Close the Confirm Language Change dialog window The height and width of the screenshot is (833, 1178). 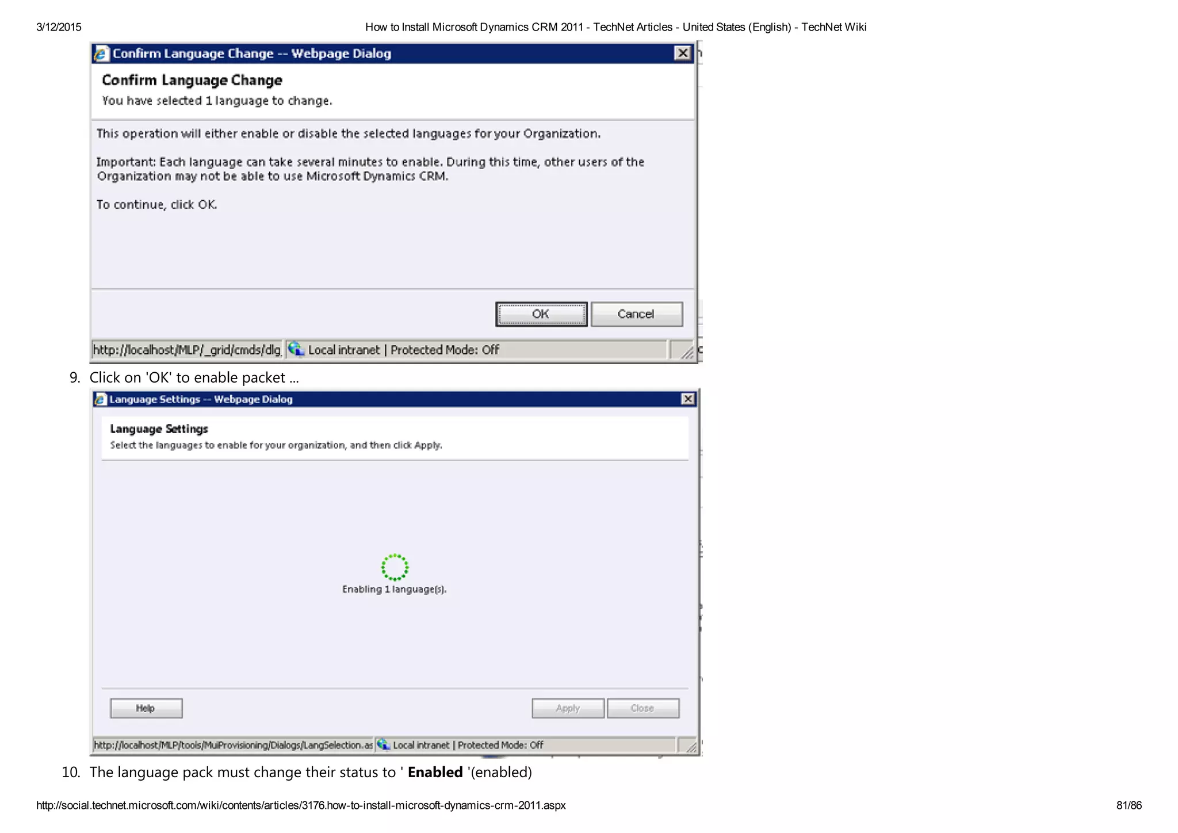[x=682, y=53]
